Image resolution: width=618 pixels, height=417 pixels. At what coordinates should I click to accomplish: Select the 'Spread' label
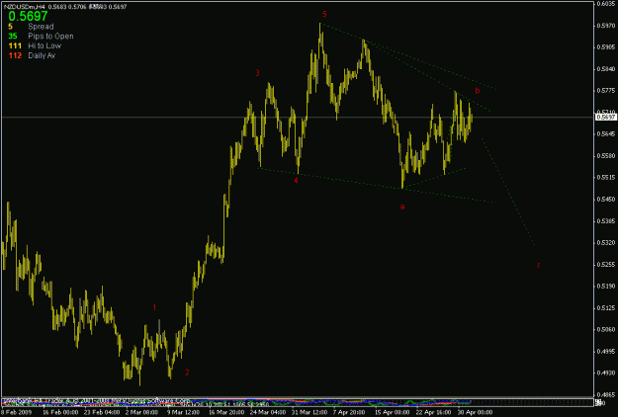(x=41, y=27)
